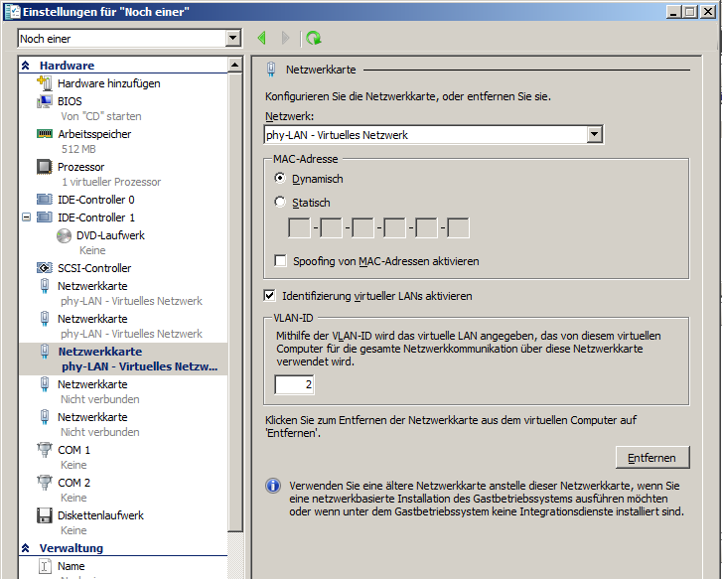Click the first static MAC address octet box
Viewport: 722px width, 579px height.
pyautogui.click(x=299, y=228)
